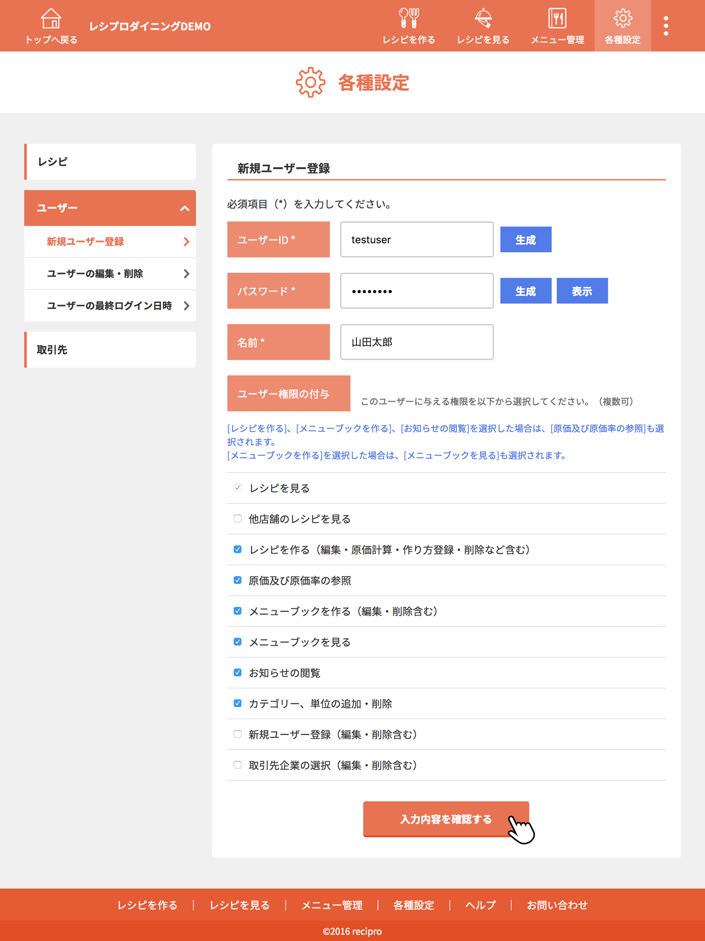Open the recipe creation utensils icon
Viewport: 705px width, 941px height.
[408, 19]
